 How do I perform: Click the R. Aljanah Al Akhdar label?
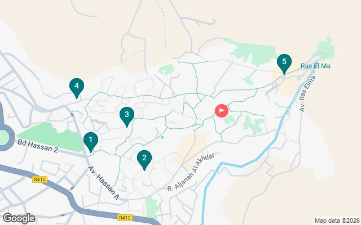tap(191, 172)
